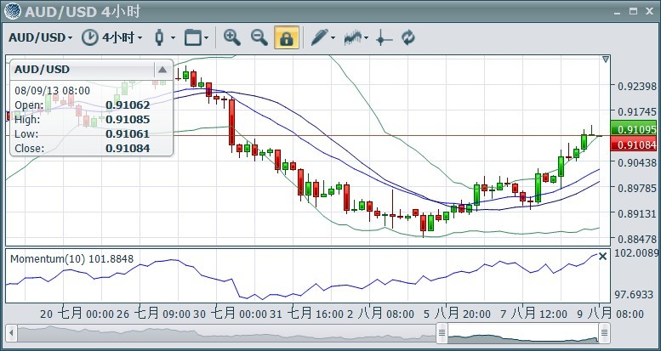
Task: Maximize the AUD/USD chart window
Action: [x=633, y=11]
